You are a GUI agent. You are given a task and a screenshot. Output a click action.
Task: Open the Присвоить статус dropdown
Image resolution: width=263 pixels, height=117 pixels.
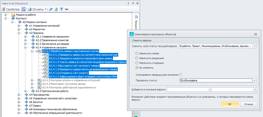click(x=255, y=80)
